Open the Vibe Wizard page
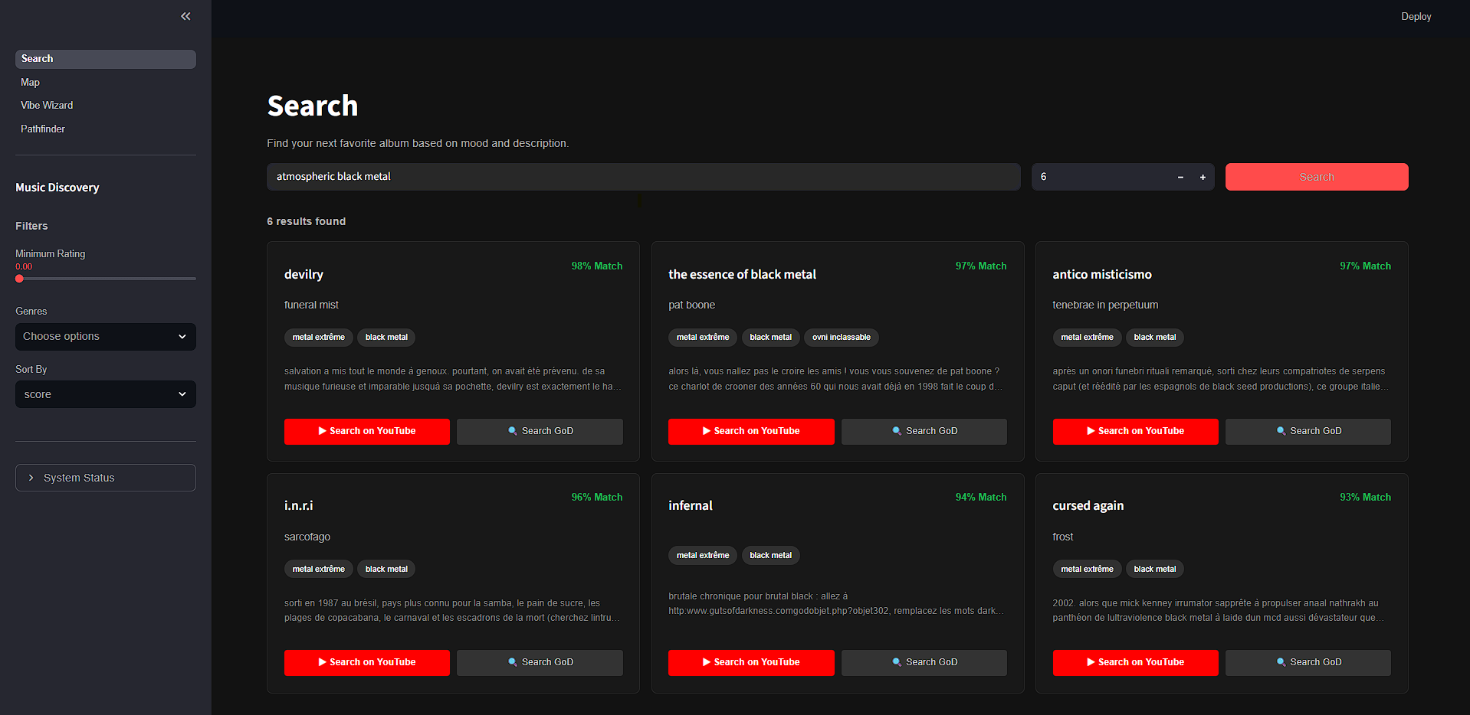The width and height of the screenshot is (1470, 715). [x=46, y=105]
